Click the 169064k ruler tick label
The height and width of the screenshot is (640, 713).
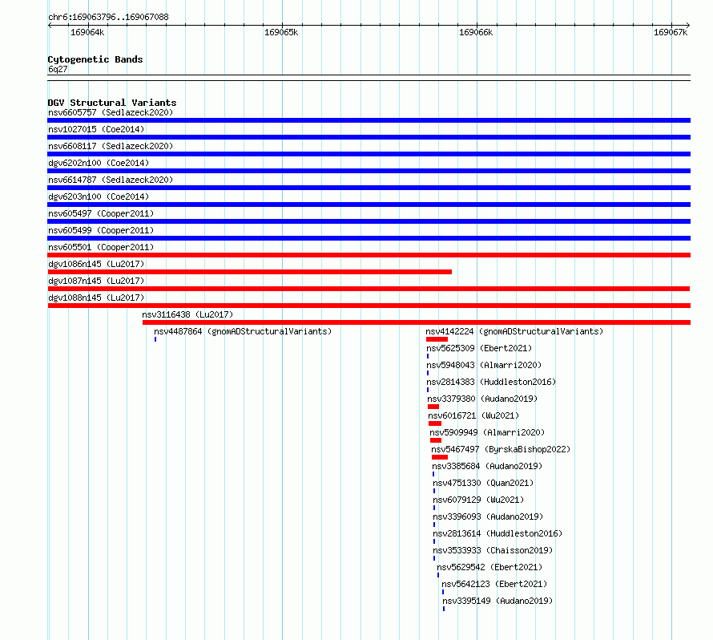point(87,32)
